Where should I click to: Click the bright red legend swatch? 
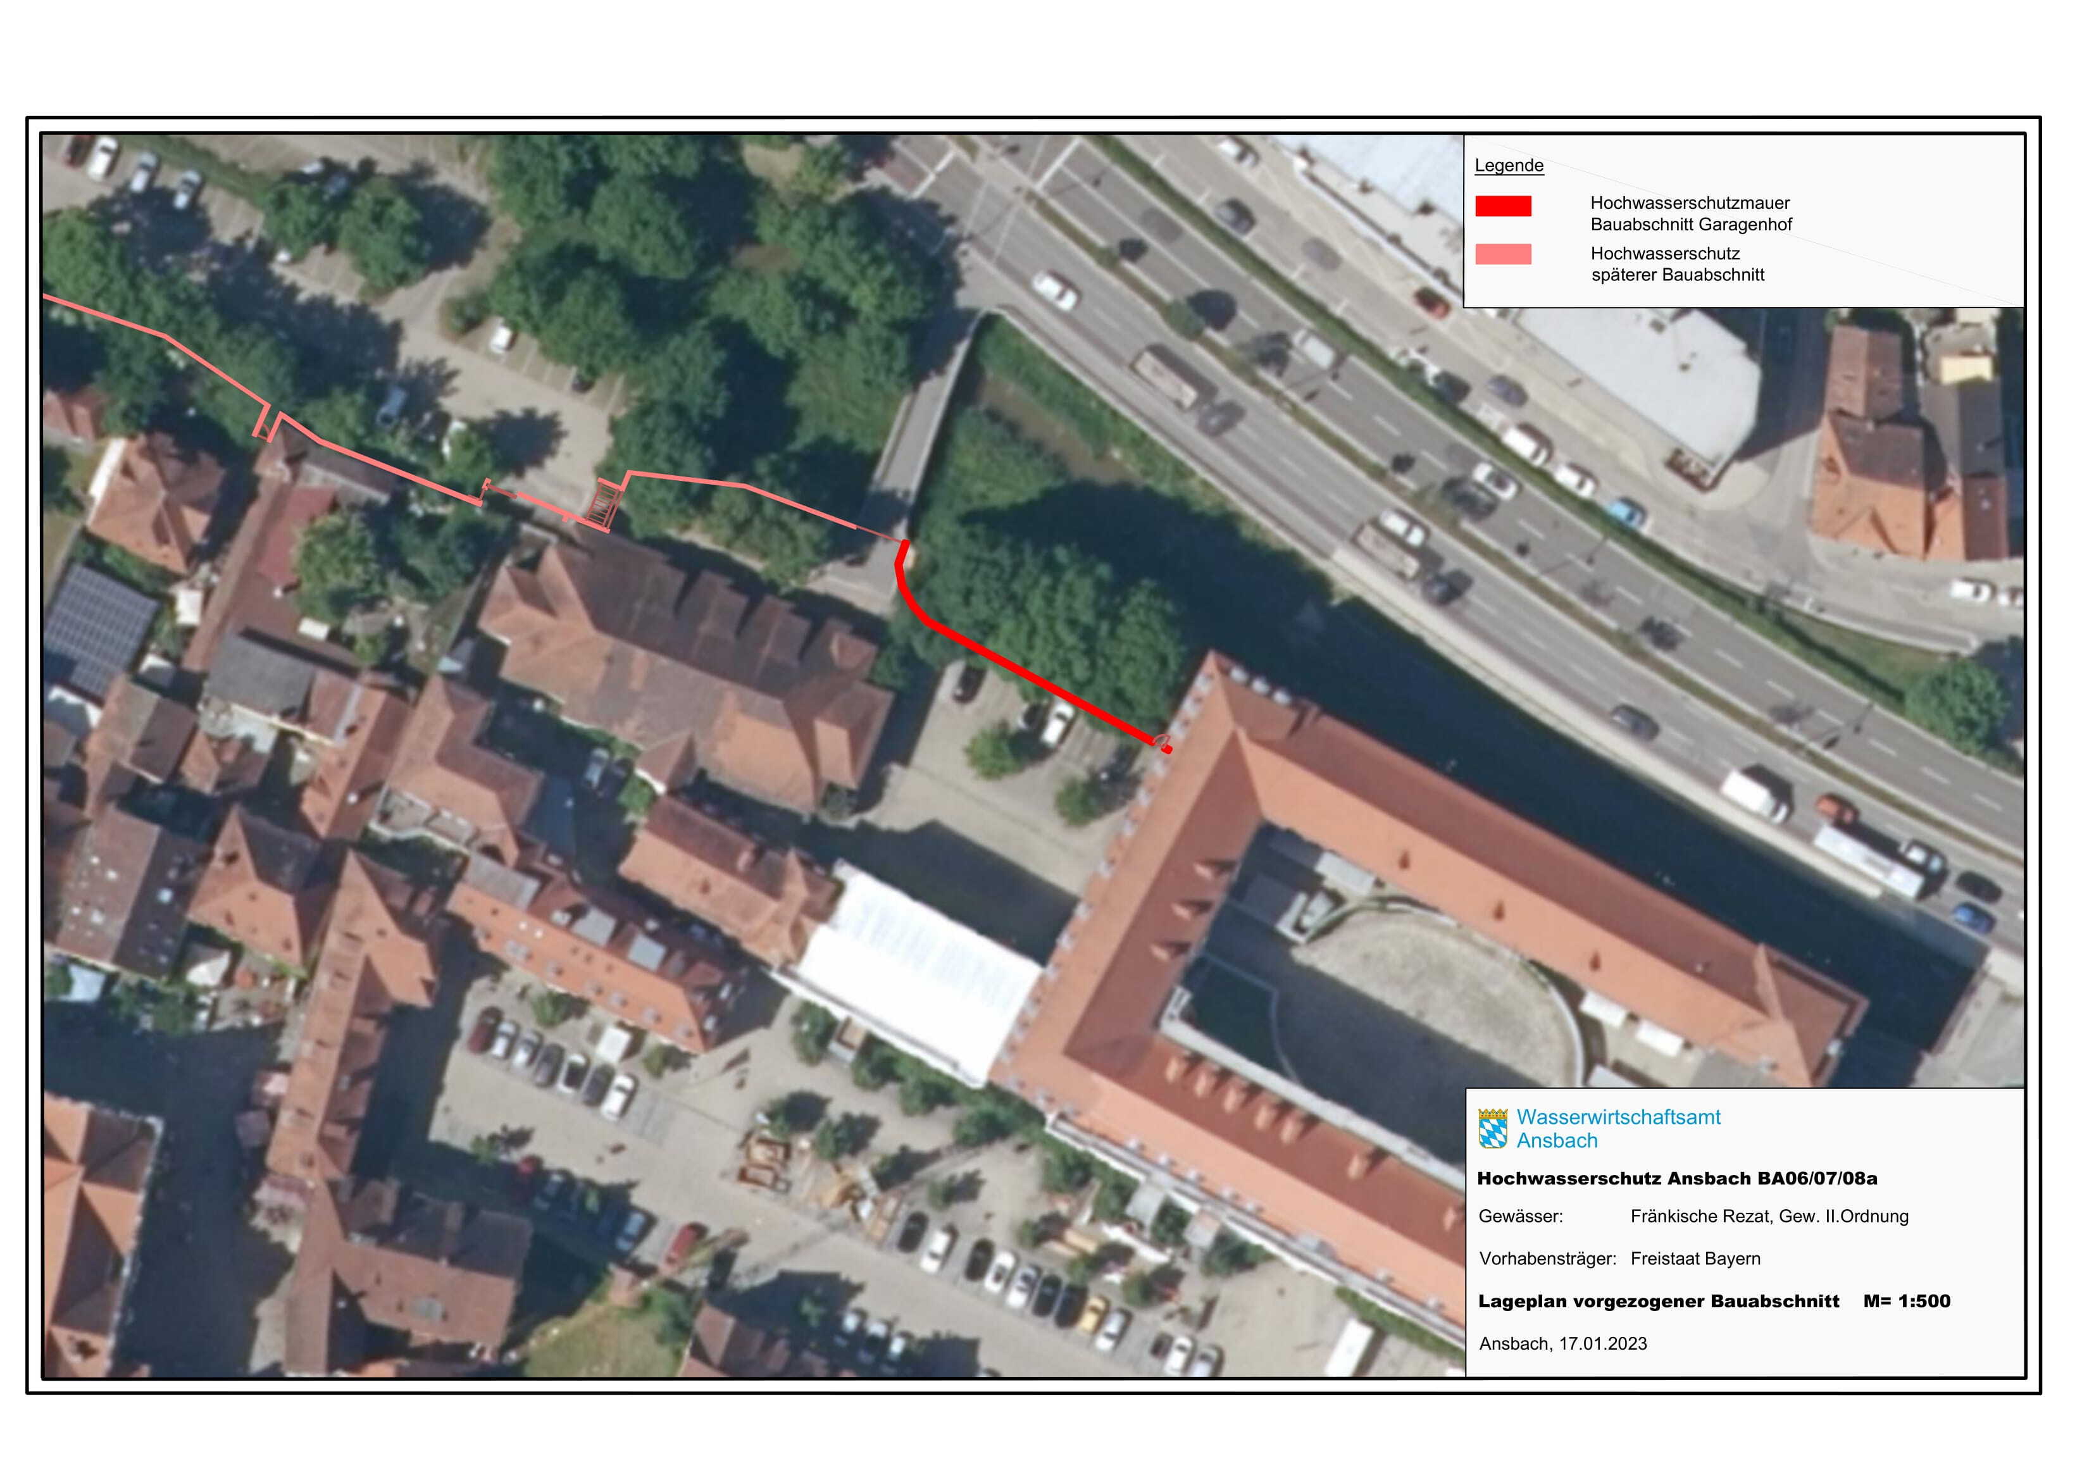(x=1503, y=206)
